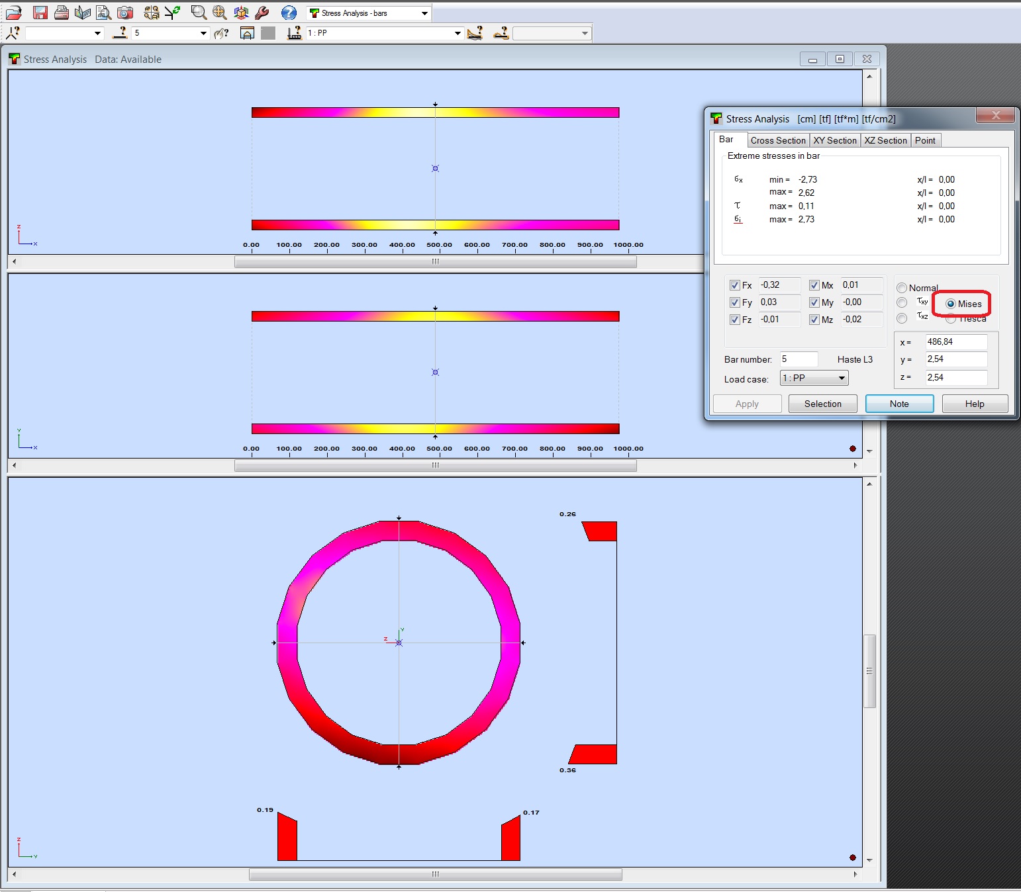This screenshot has width=1021, height=892.
Task: Activate the zoom magnifier tool
Action: click(x=198, y=12)
